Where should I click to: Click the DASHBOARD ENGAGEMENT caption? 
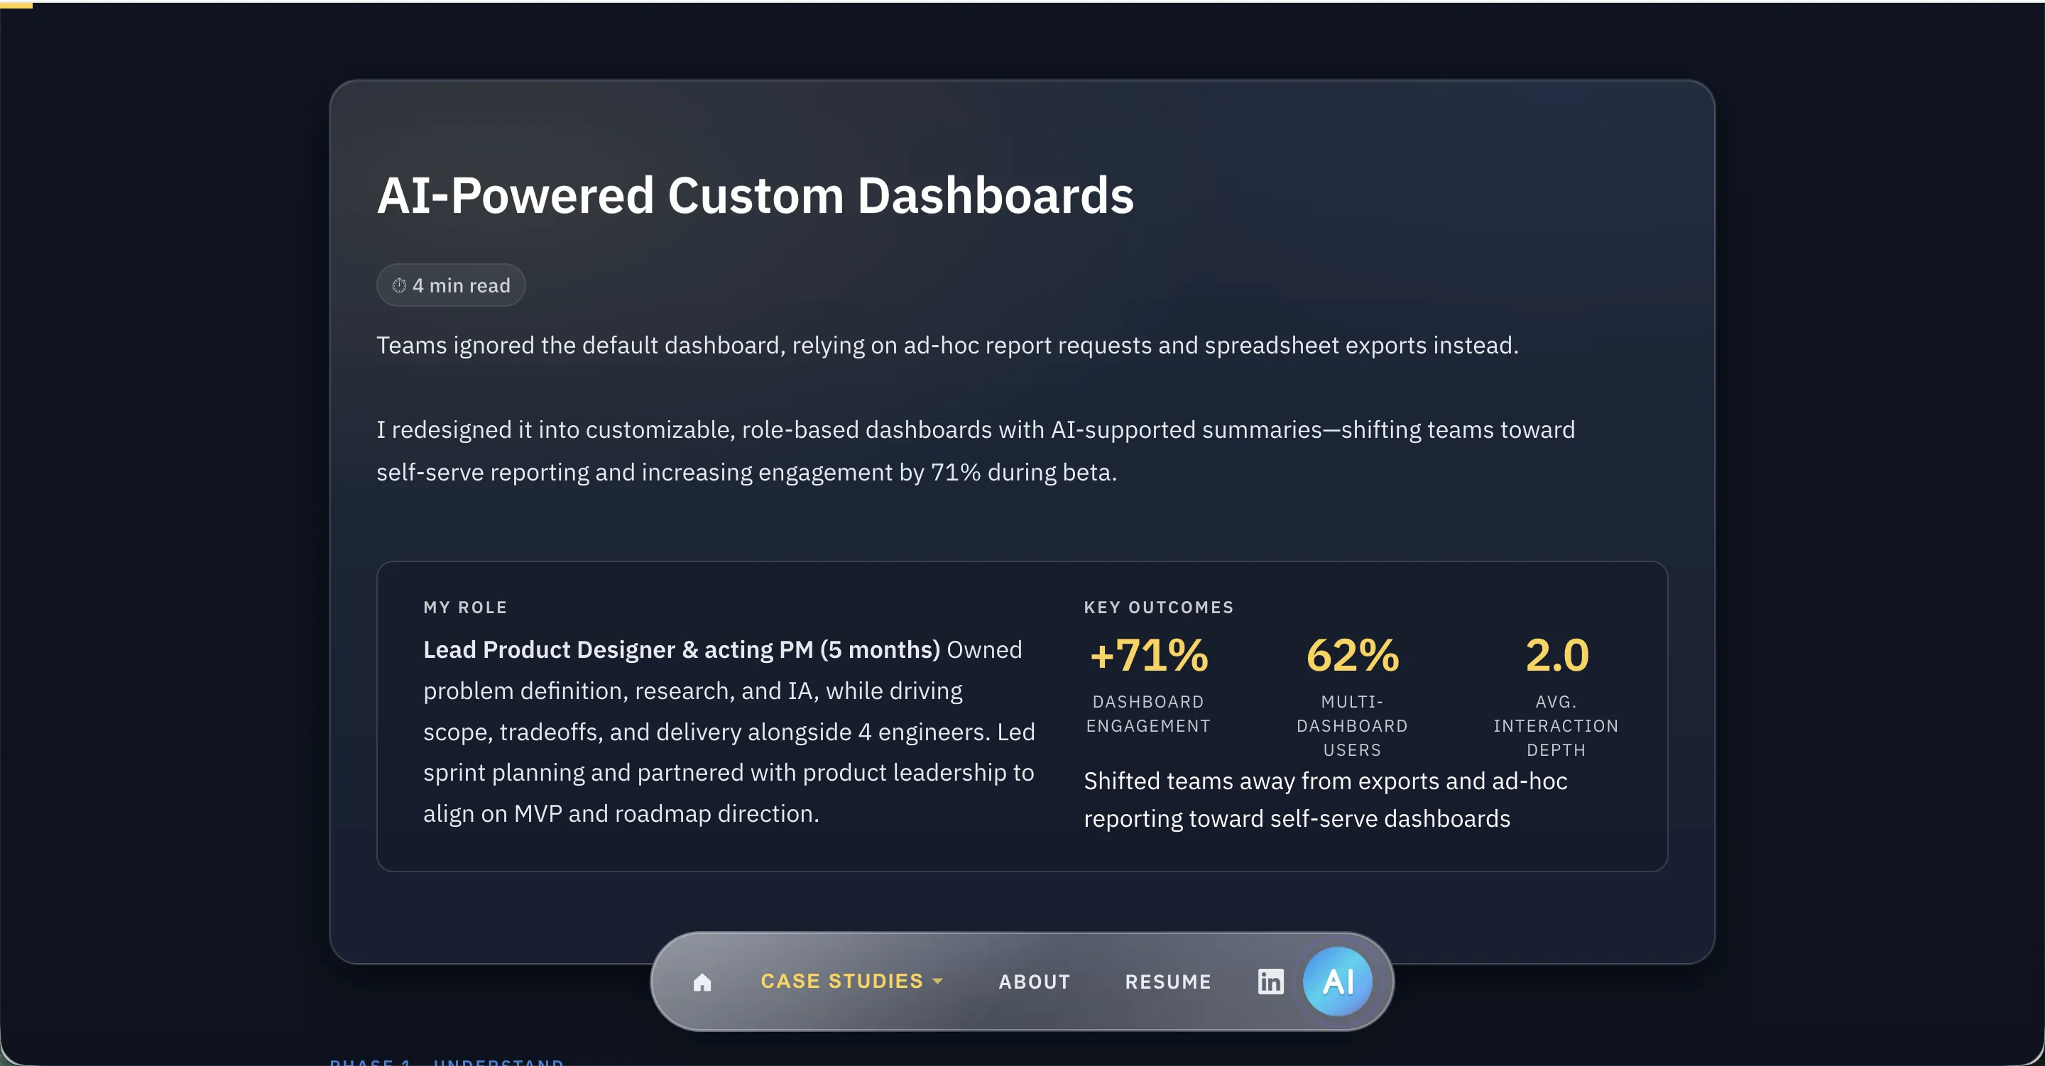1148,713
